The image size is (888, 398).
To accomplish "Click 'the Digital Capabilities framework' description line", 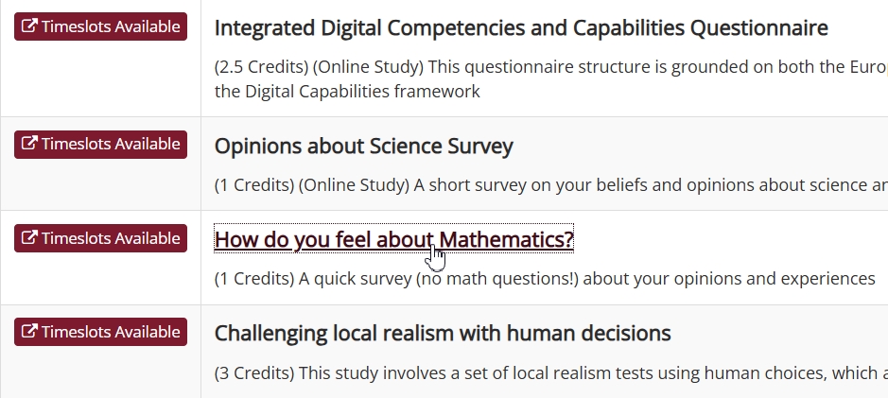I will click(347, 91).
